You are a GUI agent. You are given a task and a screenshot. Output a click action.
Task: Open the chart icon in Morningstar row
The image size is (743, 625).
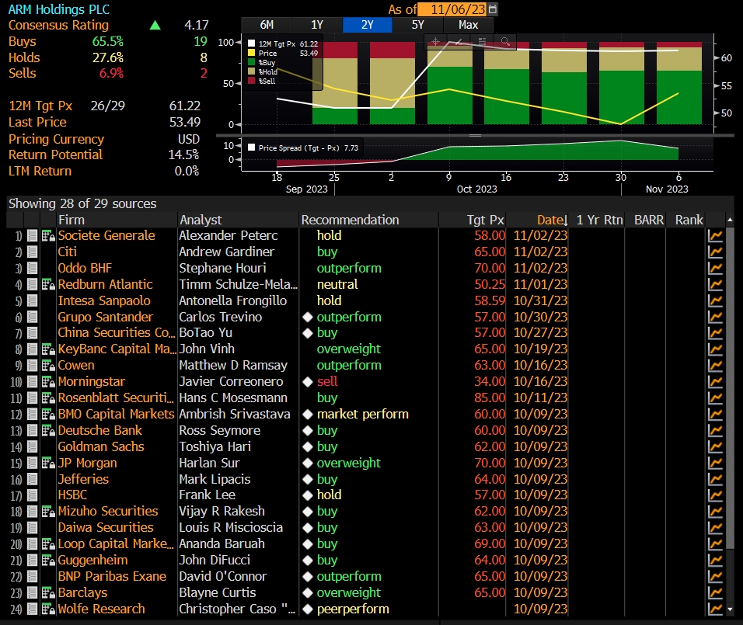point(715,382)
